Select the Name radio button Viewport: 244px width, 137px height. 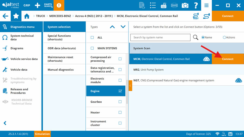click(x=203, y=38)
